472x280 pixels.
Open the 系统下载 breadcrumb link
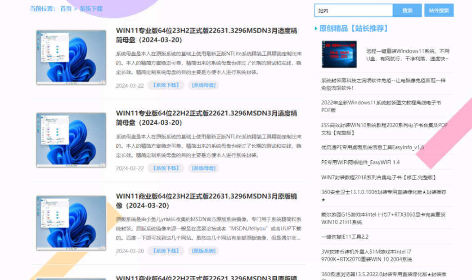tap(91, 9)
